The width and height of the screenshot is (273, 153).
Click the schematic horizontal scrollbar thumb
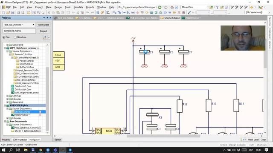[x=163, y=136]
